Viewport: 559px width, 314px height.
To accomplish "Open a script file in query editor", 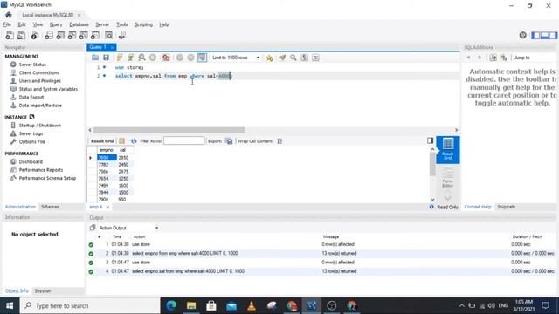I will (95, 58).
